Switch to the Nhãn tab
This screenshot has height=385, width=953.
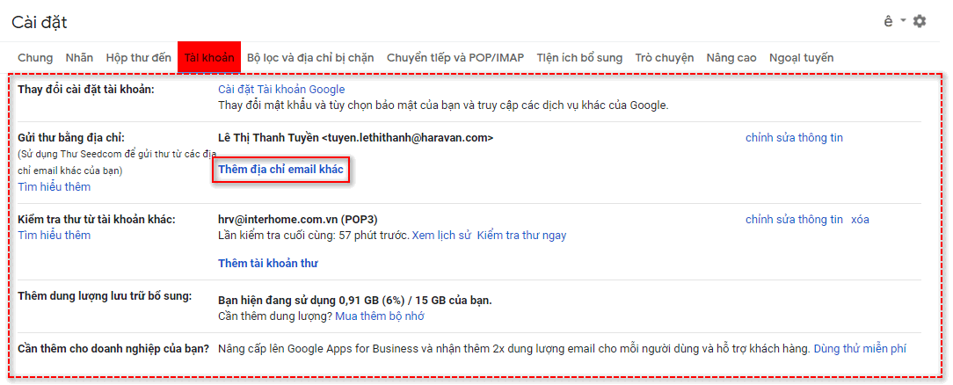tap(79, 58)
